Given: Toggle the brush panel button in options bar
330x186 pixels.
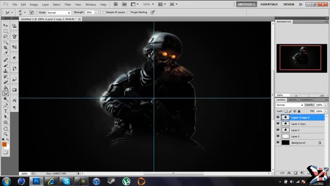Looking at the screenshot, I should coord(31,12).
